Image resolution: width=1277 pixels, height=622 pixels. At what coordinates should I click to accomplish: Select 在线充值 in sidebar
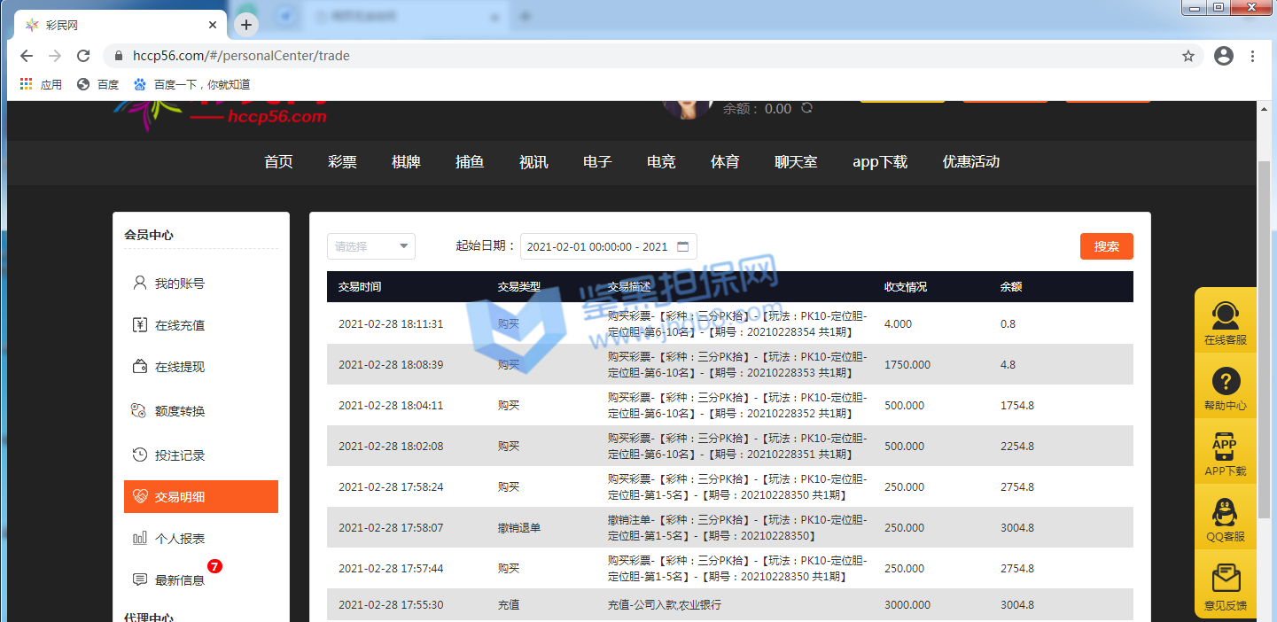click(x=179, y=325)
